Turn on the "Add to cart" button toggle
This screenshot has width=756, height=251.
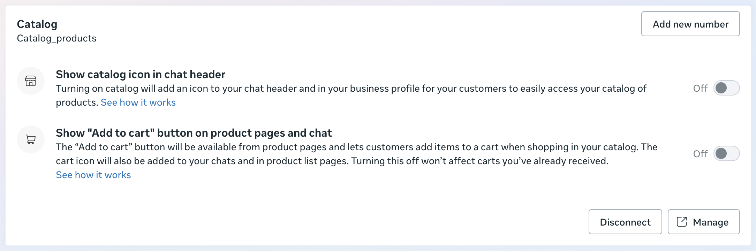[726, 153]
